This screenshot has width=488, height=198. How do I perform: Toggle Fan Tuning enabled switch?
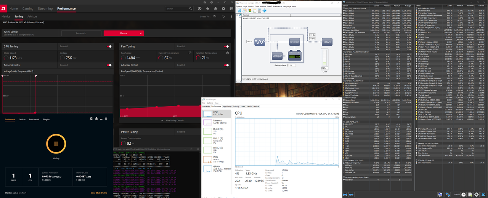point(226,46)
